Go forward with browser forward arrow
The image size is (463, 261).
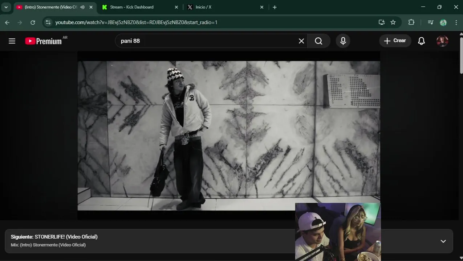click(20, 22)
